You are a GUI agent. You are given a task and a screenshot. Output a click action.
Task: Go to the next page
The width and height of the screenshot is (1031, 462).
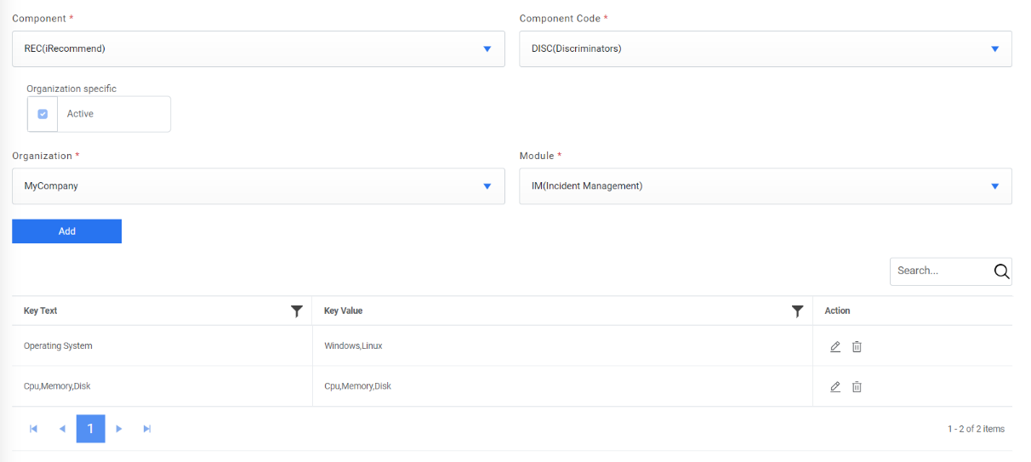tap(119, 429)
